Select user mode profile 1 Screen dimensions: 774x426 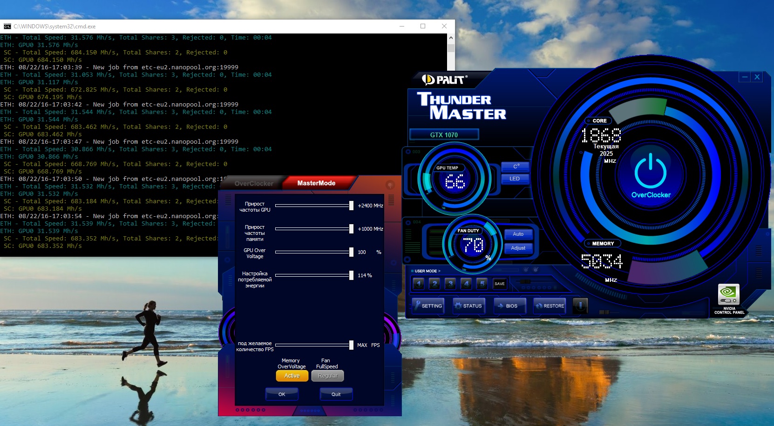click(419, 283)
